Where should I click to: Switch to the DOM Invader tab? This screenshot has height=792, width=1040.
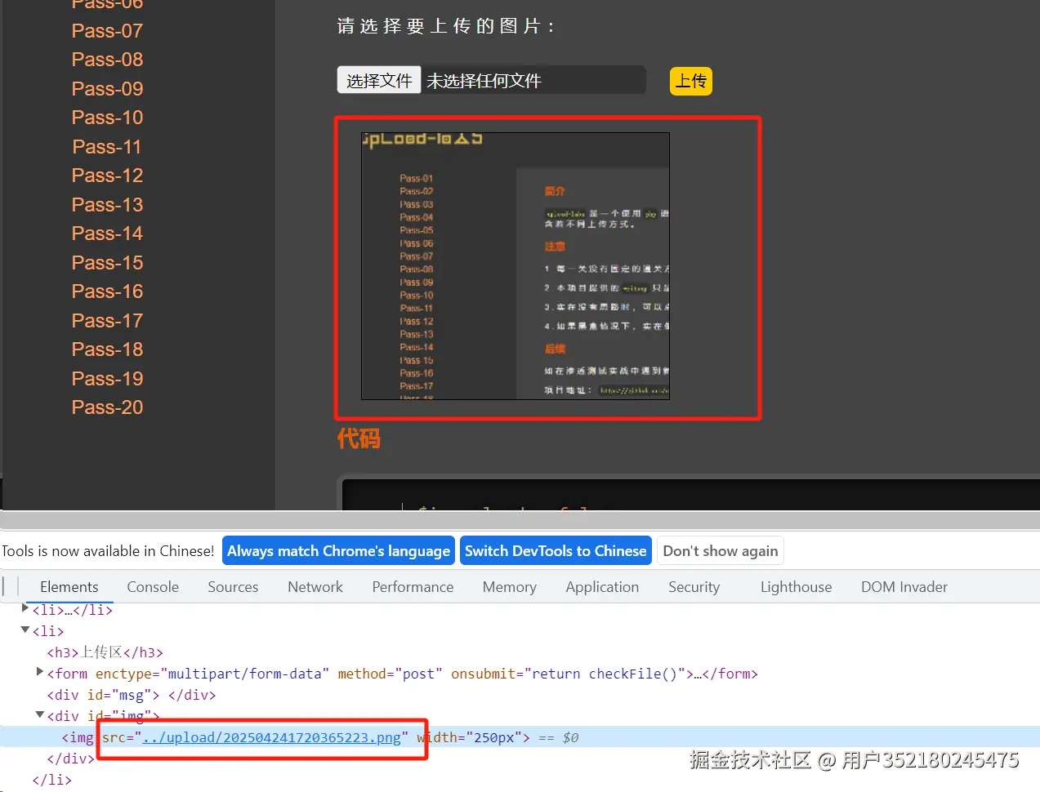[x=904, y=587]
